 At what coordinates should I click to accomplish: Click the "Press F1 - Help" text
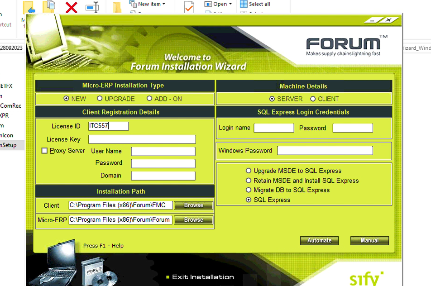click(x=103, y=246)
